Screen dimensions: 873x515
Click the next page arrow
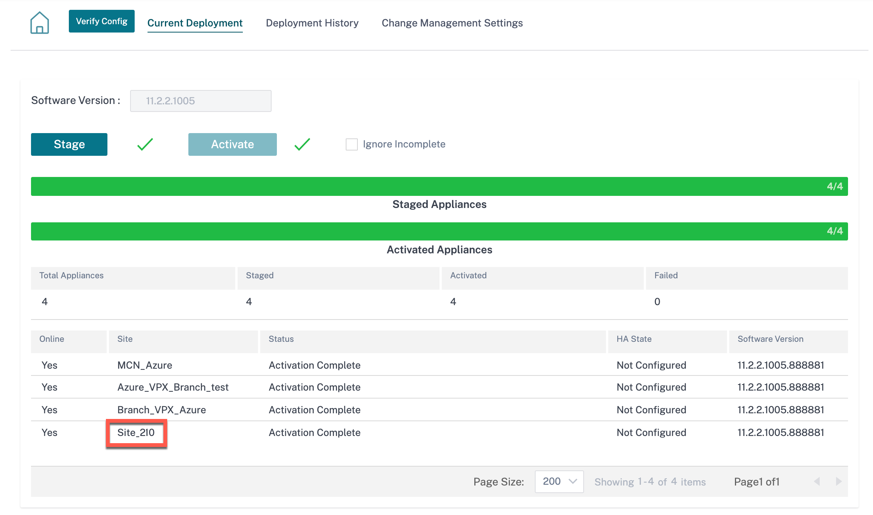[x=839, y=481]
